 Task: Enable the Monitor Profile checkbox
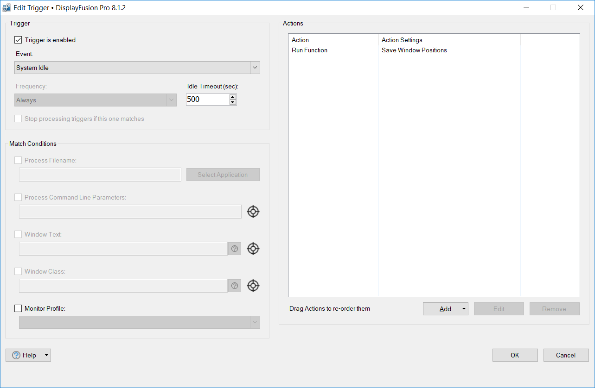pyautogui.click(x=19, y=308)
